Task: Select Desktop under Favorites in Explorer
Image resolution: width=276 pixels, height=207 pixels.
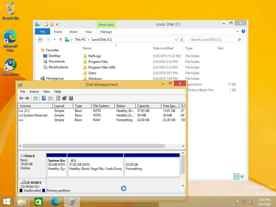Action: [x=54, y=56]
